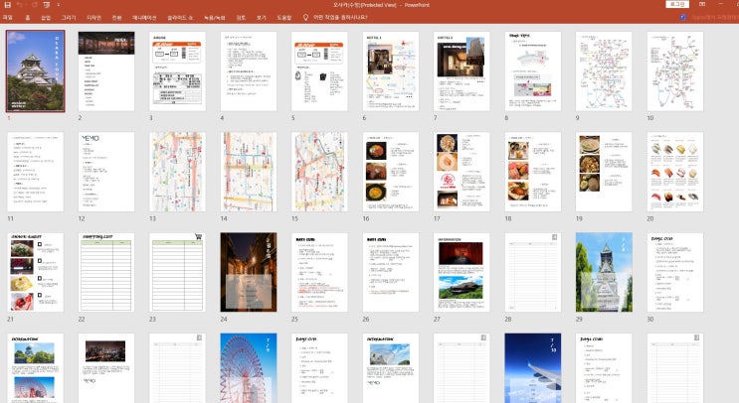
Task: Select slide 23 table with a cart icon
Action: pyautogui.click(x=177, y=272)
